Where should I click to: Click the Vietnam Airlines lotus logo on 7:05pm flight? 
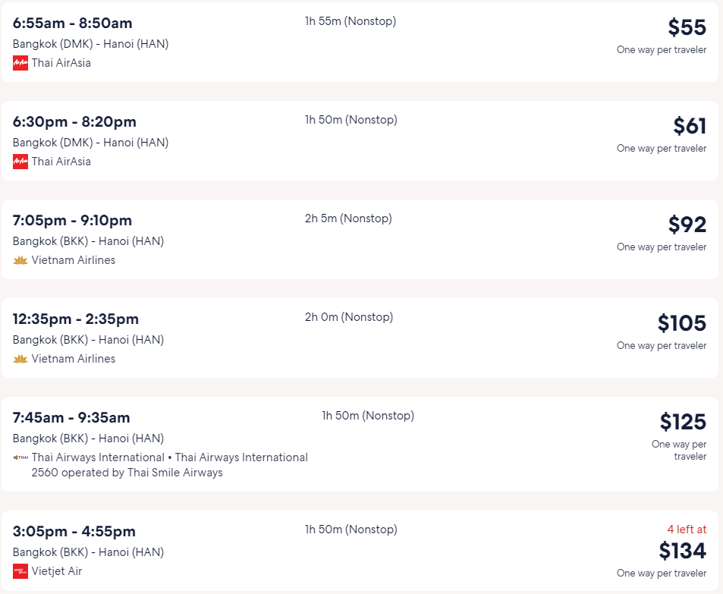click(x=20, y=260)
